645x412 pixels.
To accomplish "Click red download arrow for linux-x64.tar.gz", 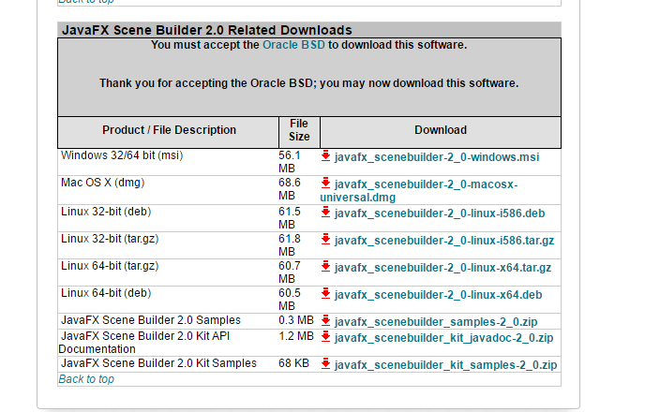I will click(x=326, y=267).
